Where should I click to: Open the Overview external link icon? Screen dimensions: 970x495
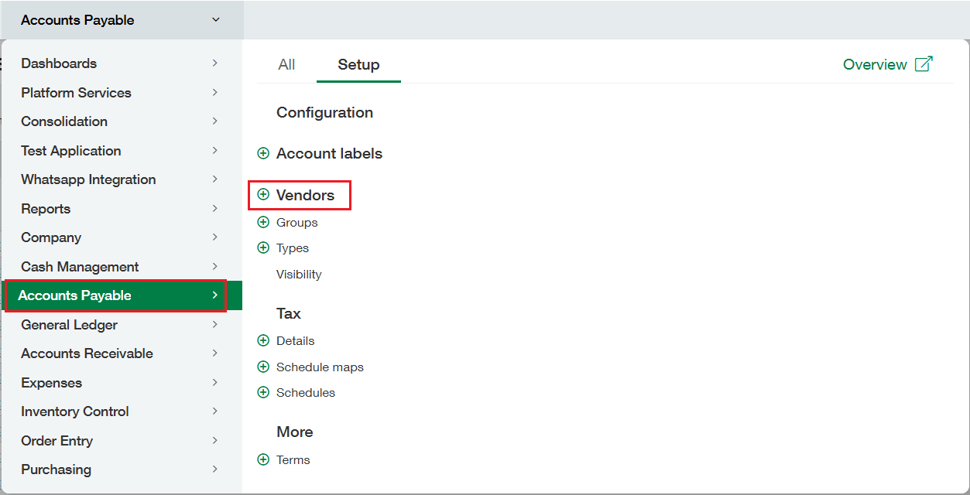tap(924, 64)
